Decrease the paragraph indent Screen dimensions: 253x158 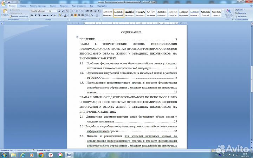coord(87,11)
